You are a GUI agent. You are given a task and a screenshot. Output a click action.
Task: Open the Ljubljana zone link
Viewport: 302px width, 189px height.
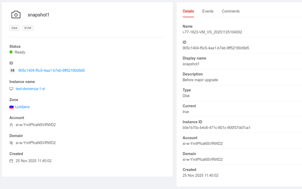point(22,107)
